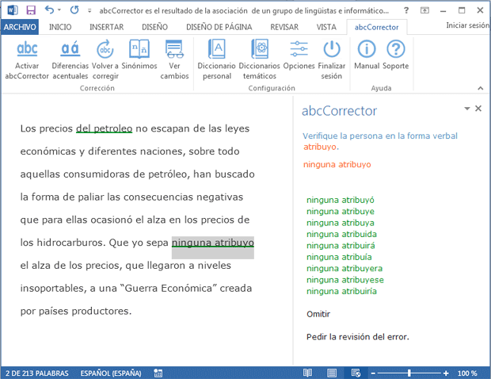The image size is (491, 379).
Task: Switch to Read Mode view icon
Action: (x=307, y=373)
